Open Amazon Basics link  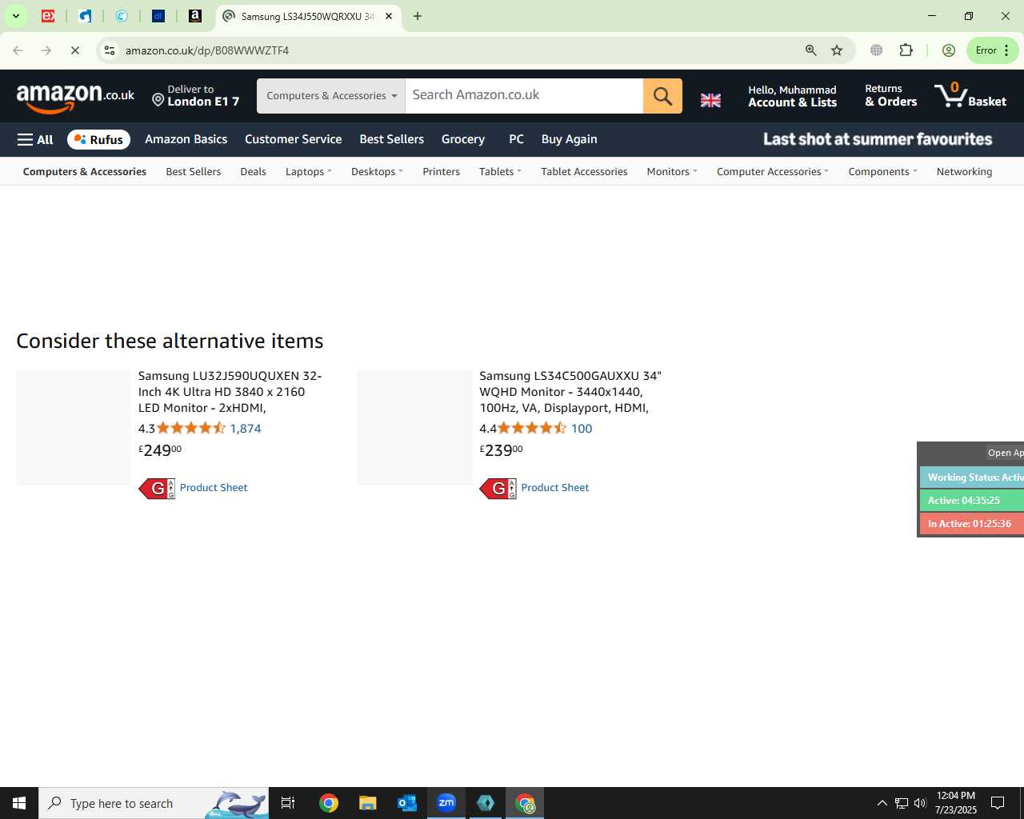[x=186, y=139]
